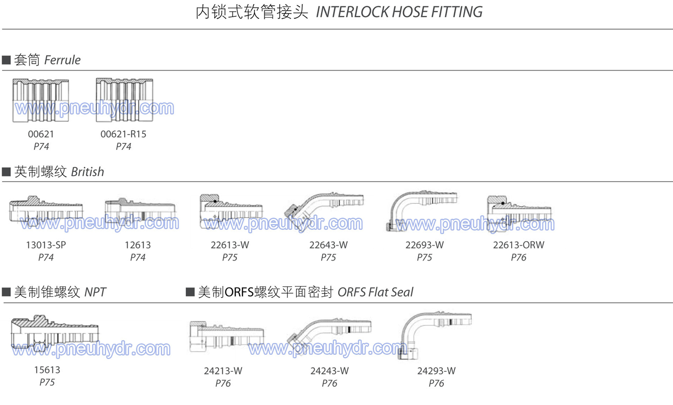Open the 24213-W ORFS fitting image
Viewport: 673px width, 405px height.
click(x=226, y=337)
